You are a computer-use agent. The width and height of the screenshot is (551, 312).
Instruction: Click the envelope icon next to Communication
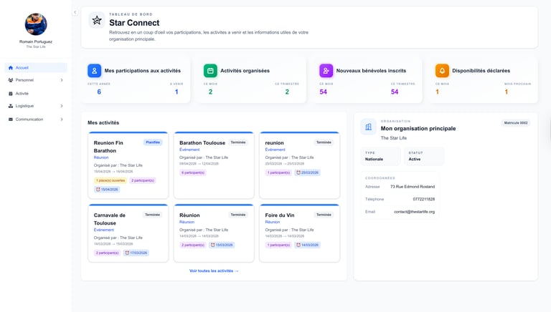[11, 120]
